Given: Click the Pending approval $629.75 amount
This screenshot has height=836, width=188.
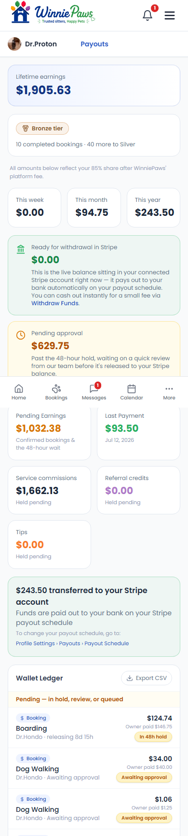Looking at the screenshot, I should [x=50, y=346].
